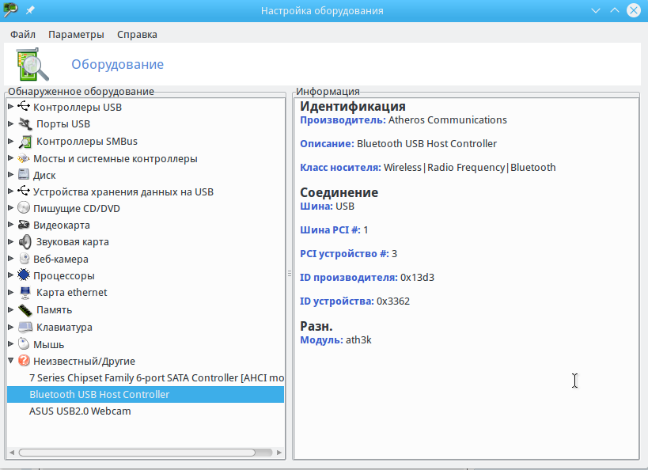Expand the Порты USB branch
648x470 pixels.
(11, 123)
